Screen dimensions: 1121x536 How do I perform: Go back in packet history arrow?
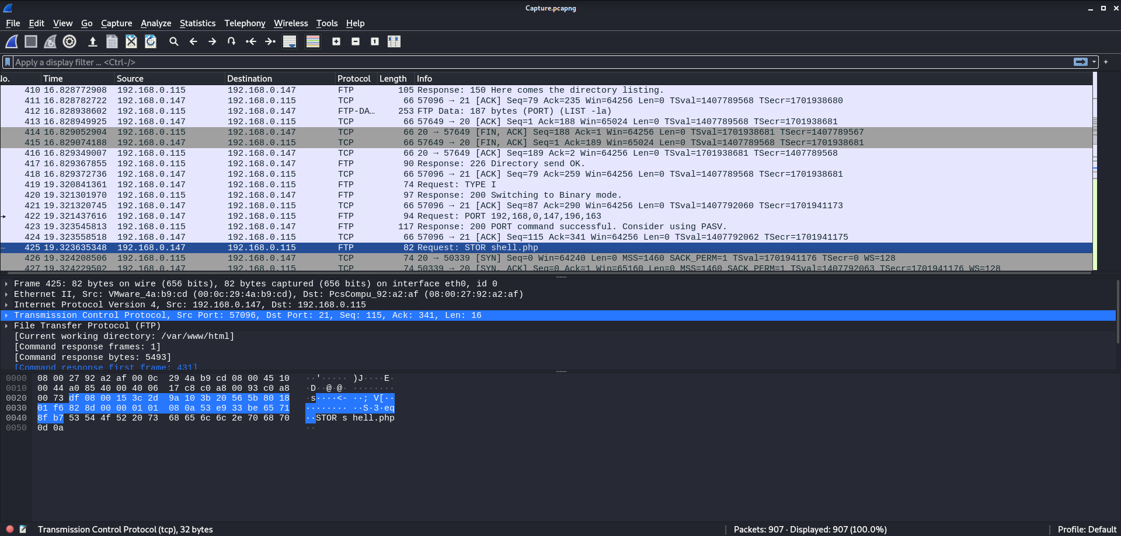click(x=193, y=41)
